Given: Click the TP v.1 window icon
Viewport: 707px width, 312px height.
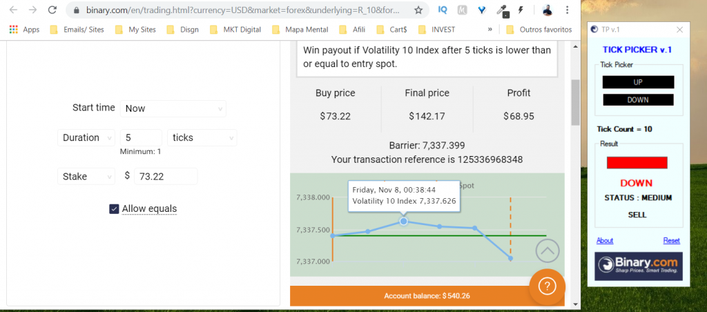Looking at the screenshot, I should coord(594,30).
